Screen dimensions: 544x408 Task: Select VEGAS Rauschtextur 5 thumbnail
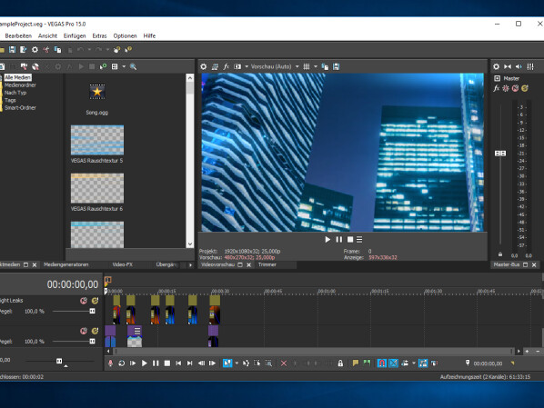tap(97, 140)
